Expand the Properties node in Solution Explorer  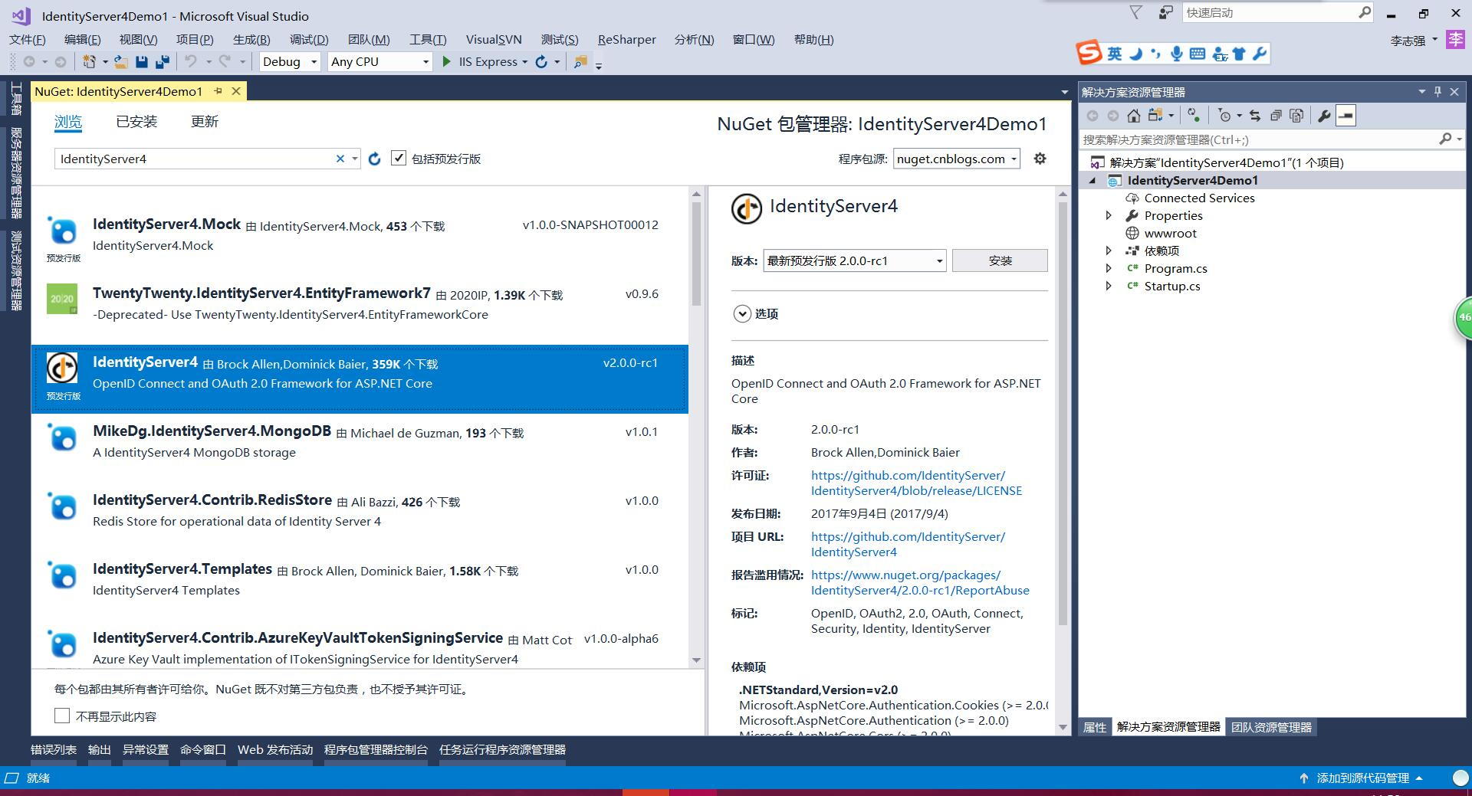(x=1108, y=215)
